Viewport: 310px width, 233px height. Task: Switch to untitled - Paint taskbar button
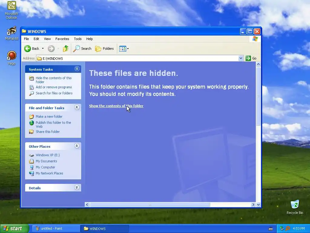(x=56, y=229)
